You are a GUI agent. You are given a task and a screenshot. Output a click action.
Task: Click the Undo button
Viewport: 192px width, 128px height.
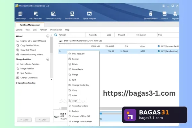(43, 120)
